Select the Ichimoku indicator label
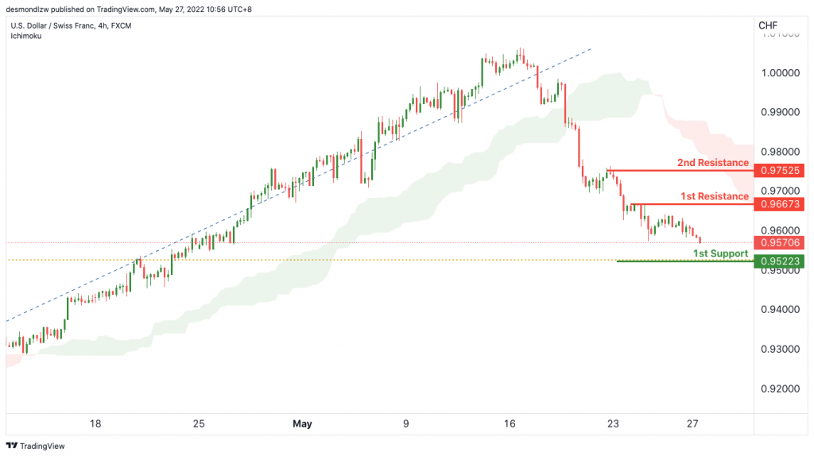The width and height of the screenshot is (814, 456). coord(26,36)
